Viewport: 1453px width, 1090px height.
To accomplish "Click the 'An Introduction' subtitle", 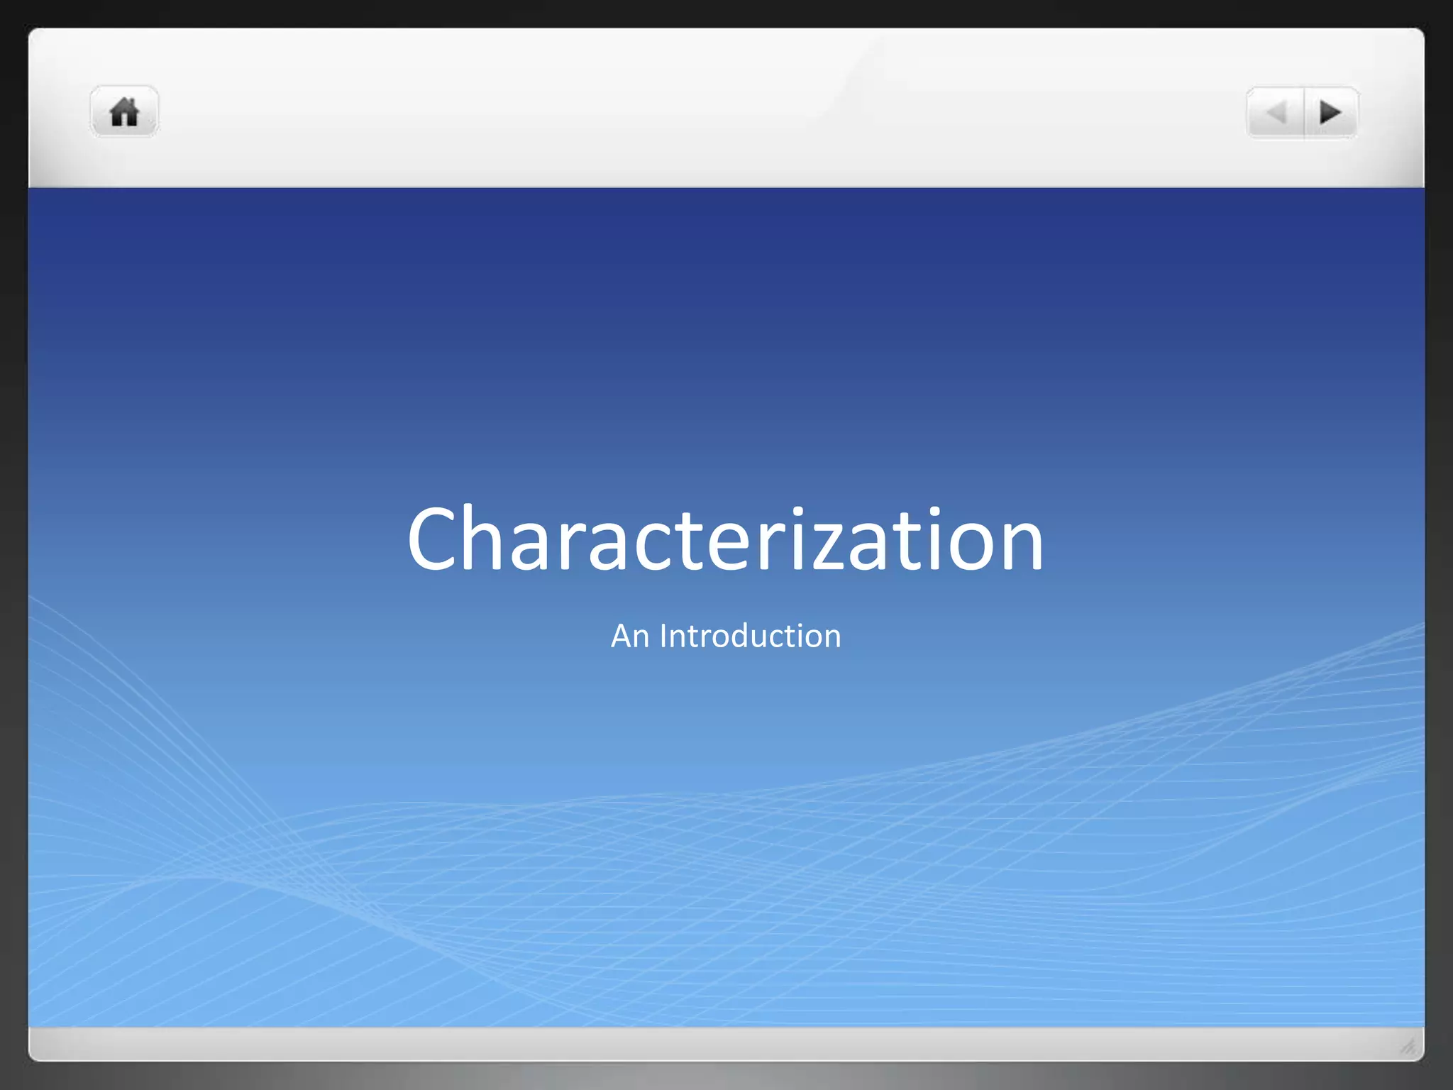I will [726, 636].
